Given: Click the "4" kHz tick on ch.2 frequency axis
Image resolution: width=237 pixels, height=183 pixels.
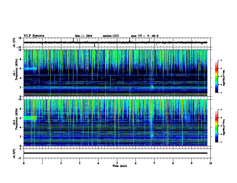Looking at the screenshot, I should 21,127.
